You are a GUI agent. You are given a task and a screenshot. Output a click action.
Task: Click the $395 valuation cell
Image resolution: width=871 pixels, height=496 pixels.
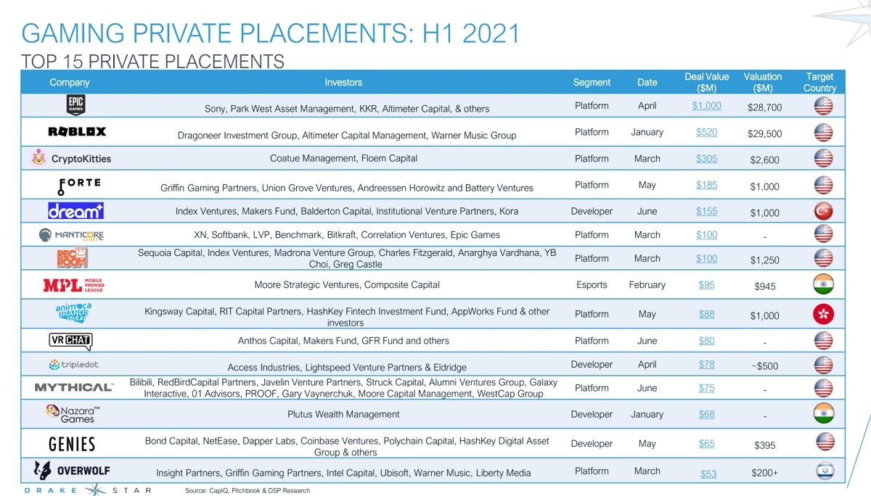(764, 445)
